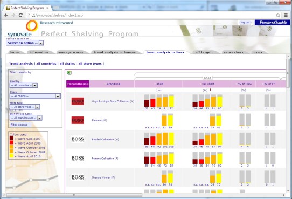
Task: Click the Wave June 2007 dark red swatch
Action: [x=11, y=138]
